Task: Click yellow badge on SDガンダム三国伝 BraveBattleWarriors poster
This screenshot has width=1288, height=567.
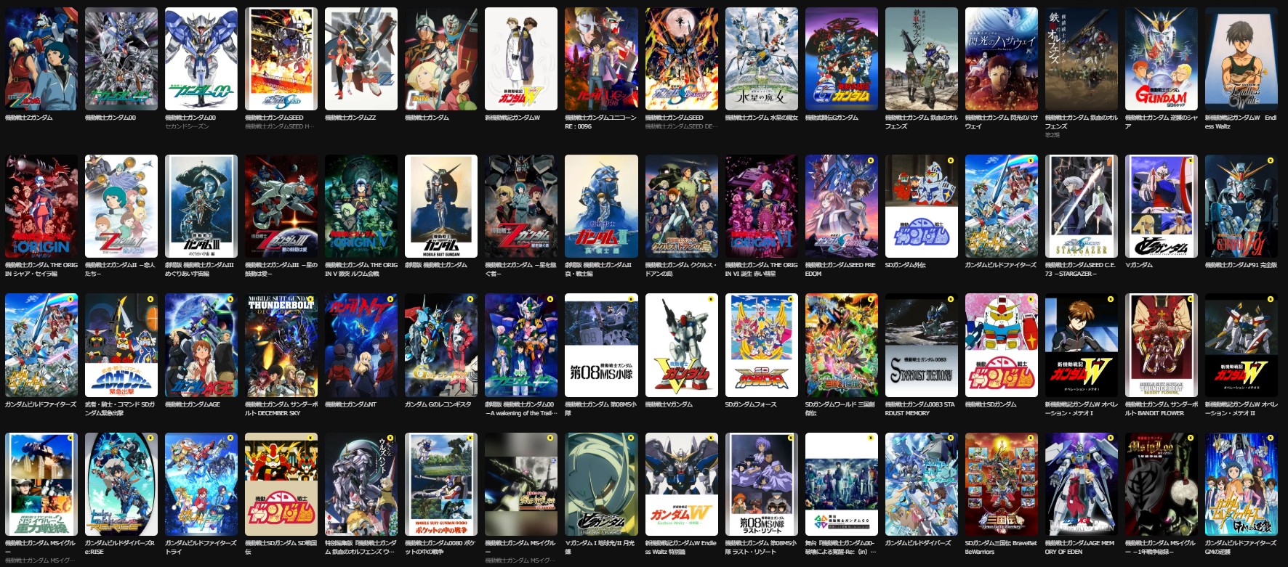Action: 1030,438
